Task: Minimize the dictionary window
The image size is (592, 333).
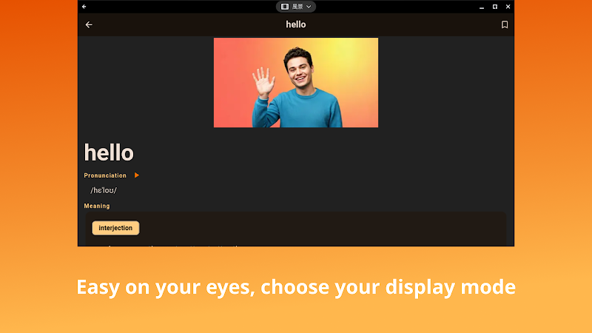Action: pos(482,7)
